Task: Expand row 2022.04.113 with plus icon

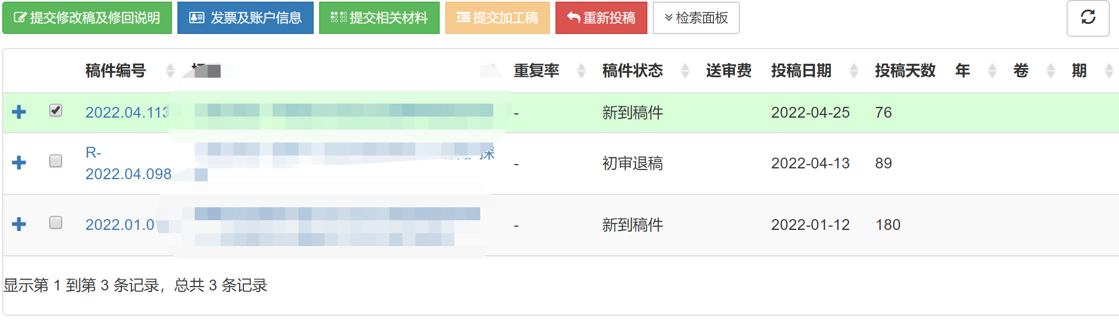Action: [19, 112]
